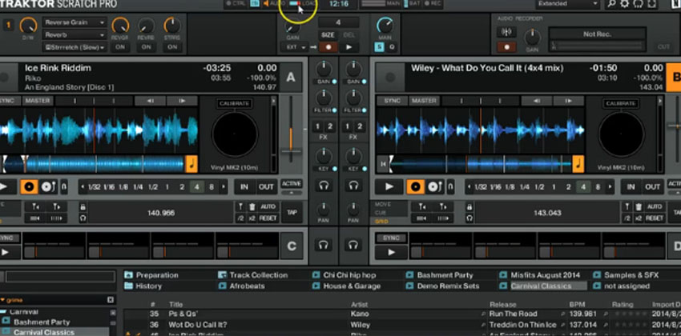Toggle Deck A SYNC button
The width and height of the screenshot is (681, 336).
tap(8, 101)
